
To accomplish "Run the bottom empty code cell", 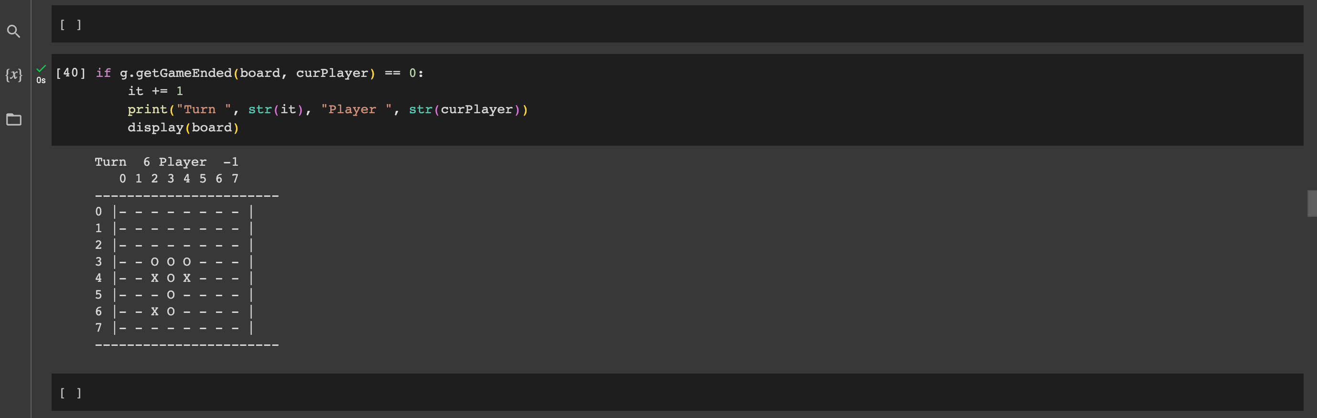I will pos(71,393).
